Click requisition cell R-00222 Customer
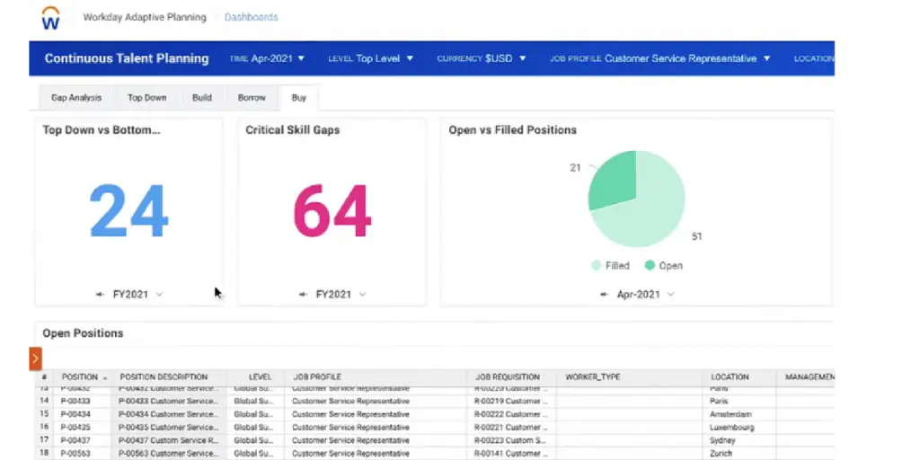The height and width of the screenshot is (460, 920). pos(510,414)
